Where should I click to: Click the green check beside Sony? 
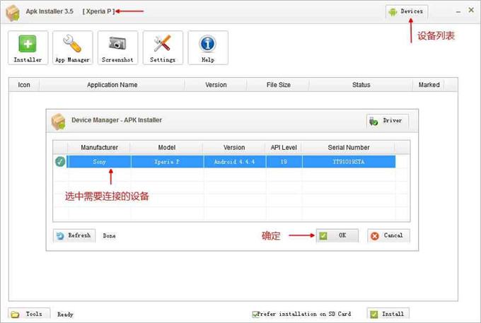tap(60, 162)
